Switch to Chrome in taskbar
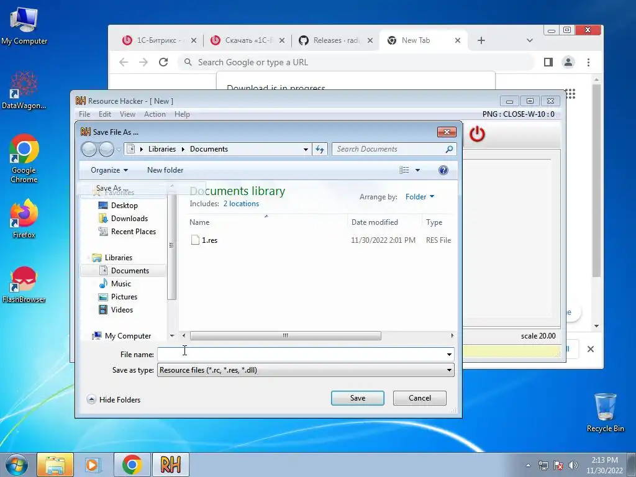Viewport: 636px width, 477px height. coord(132,465)
